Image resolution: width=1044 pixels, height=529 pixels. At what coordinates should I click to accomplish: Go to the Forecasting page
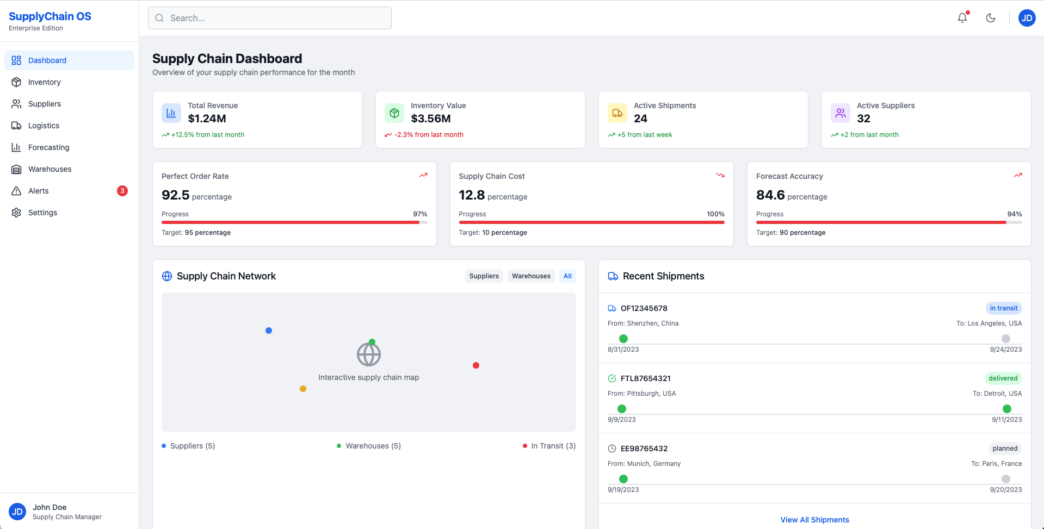pyautogui.click(x=49, y=147)
